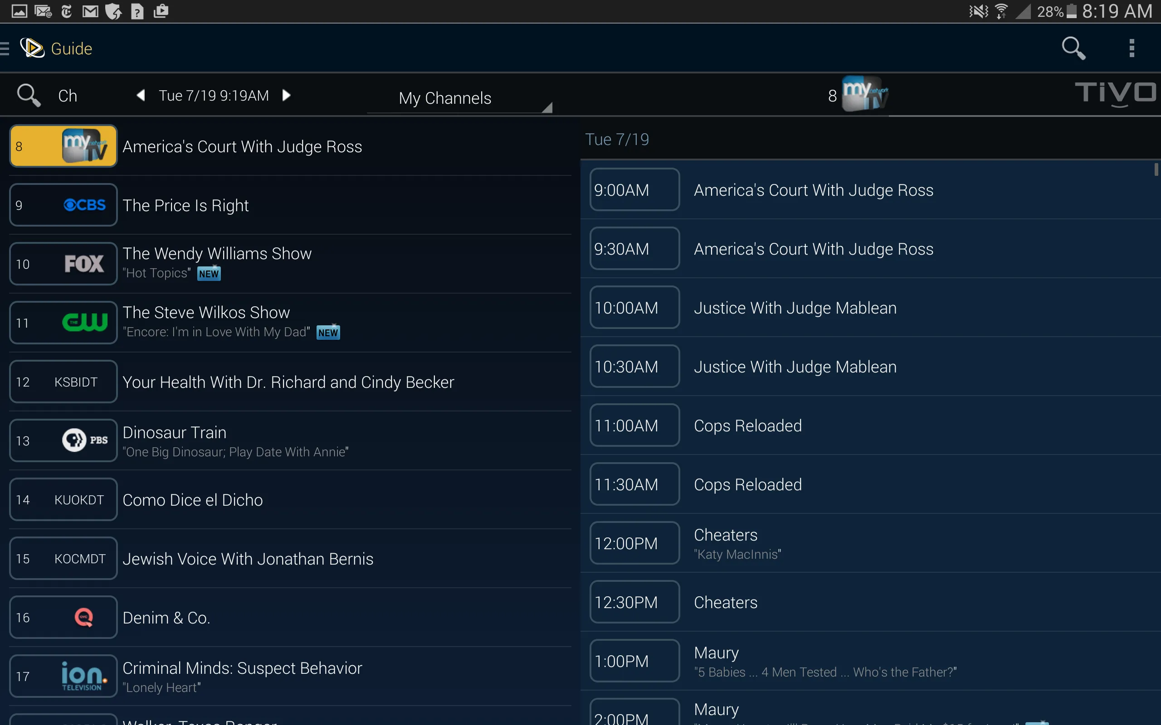Select the My Channels filter tab
The image size is (1161, 725).
445,99
